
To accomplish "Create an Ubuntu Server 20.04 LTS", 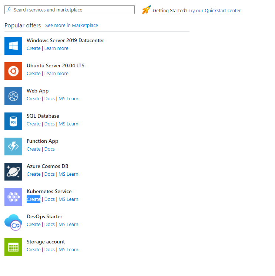I will (34, 73).
